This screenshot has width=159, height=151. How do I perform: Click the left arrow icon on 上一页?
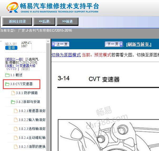[x=53, y=44]
